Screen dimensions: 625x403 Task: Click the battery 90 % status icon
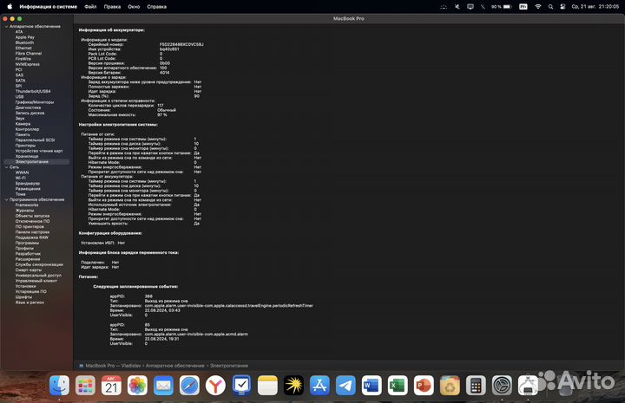(x=501, y=6)
